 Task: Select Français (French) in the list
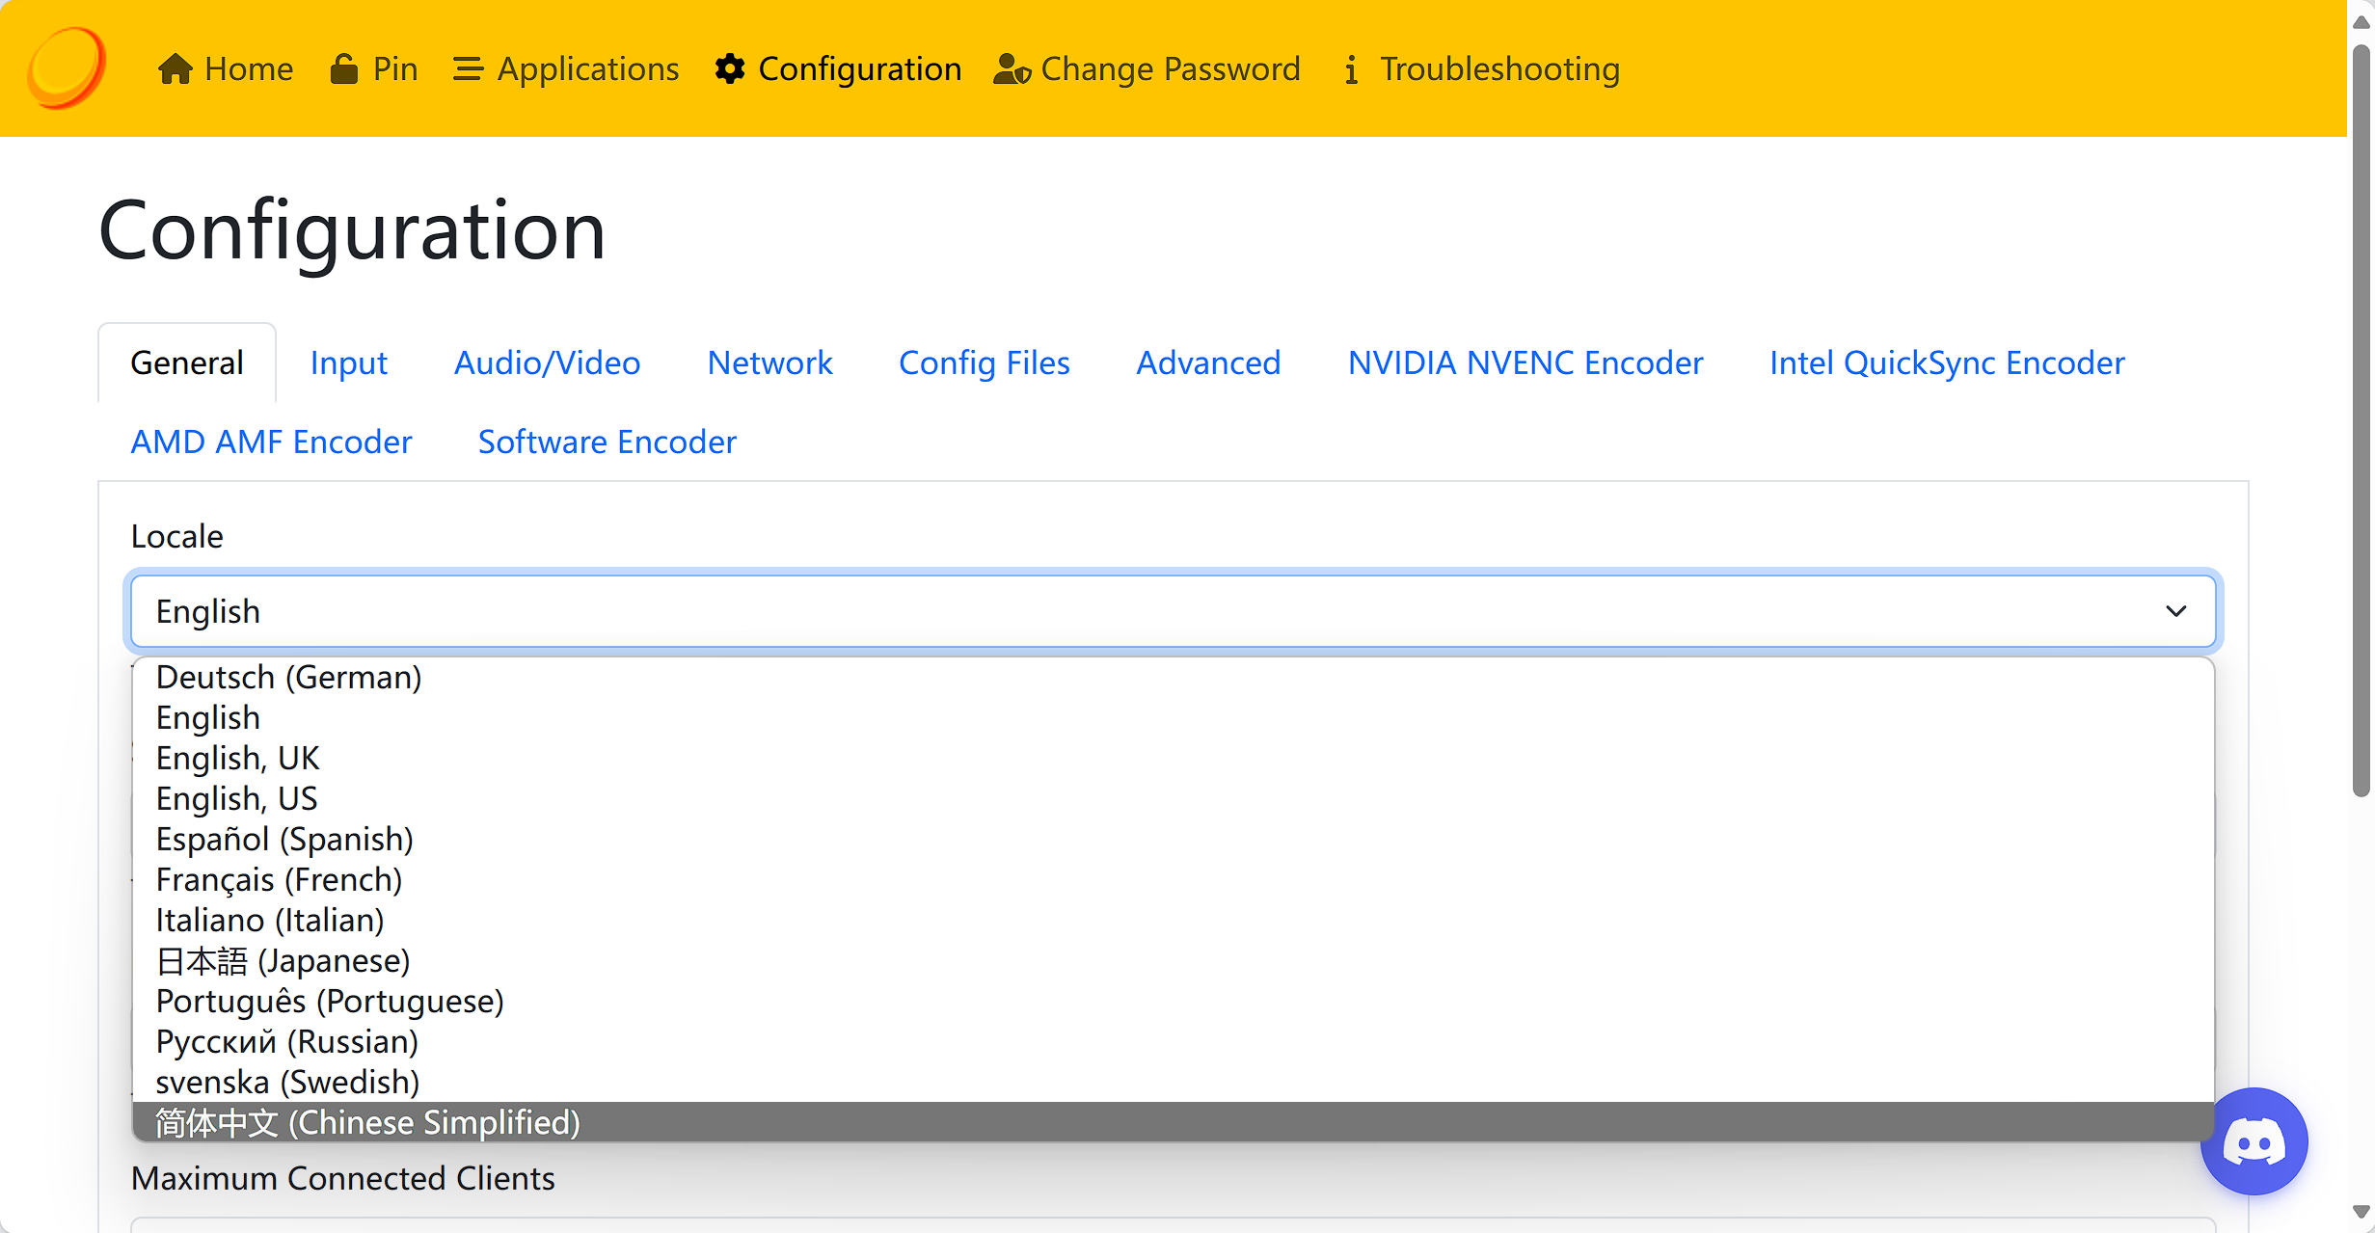279,880
